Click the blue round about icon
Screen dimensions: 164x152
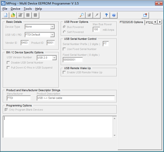tap(114, 15)
